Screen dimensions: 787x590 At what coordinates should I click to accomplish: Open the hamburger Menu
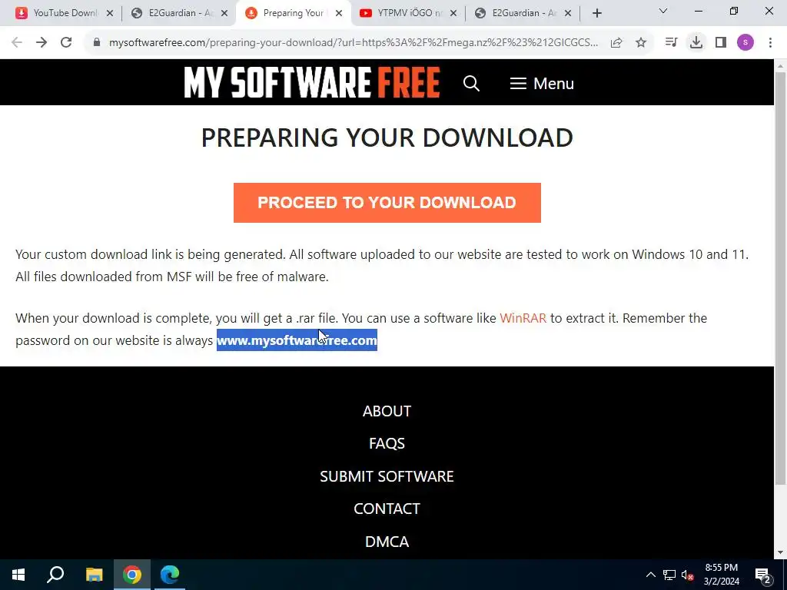click(542, 83)
